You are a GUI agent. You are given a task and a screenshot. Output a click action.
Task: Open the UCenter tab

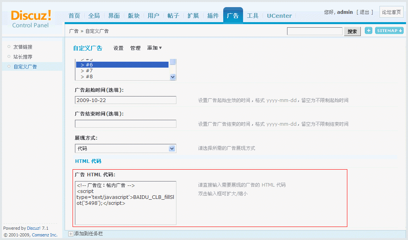279,16
